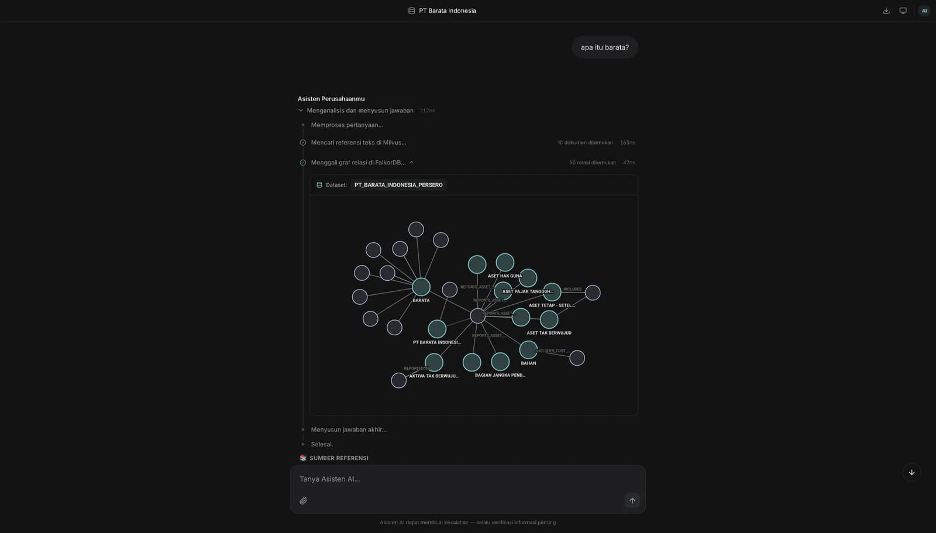The image size is (936, 533).
Task: Click the Selesai. step
Action: tap(322, 444)
